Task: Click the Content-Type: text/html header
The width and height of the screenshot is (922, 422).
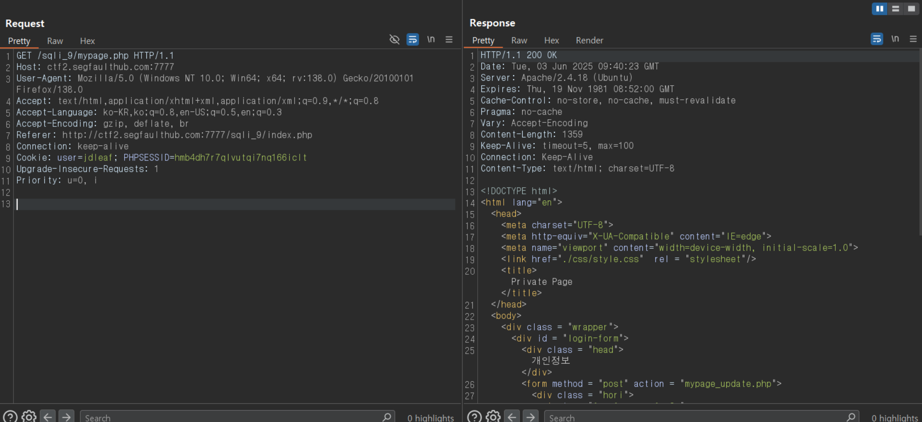Action: (577, 168)
